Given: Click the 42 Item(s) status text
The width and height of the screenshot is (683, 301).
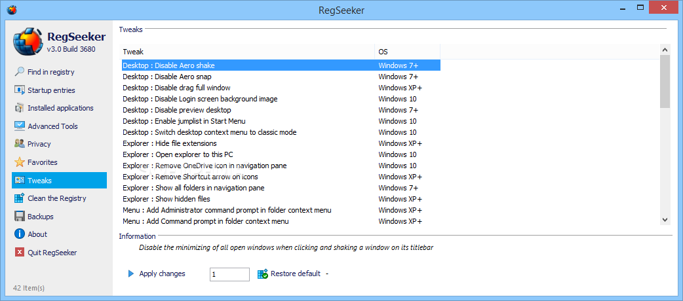Looking at the screenshot, I should point(29,288).
